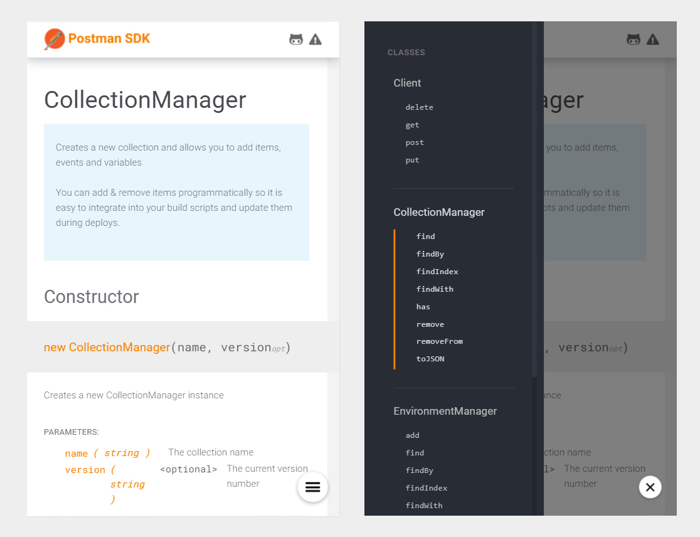
Task: Click GitHub icon in right panel header
Action: click(634, 40)
